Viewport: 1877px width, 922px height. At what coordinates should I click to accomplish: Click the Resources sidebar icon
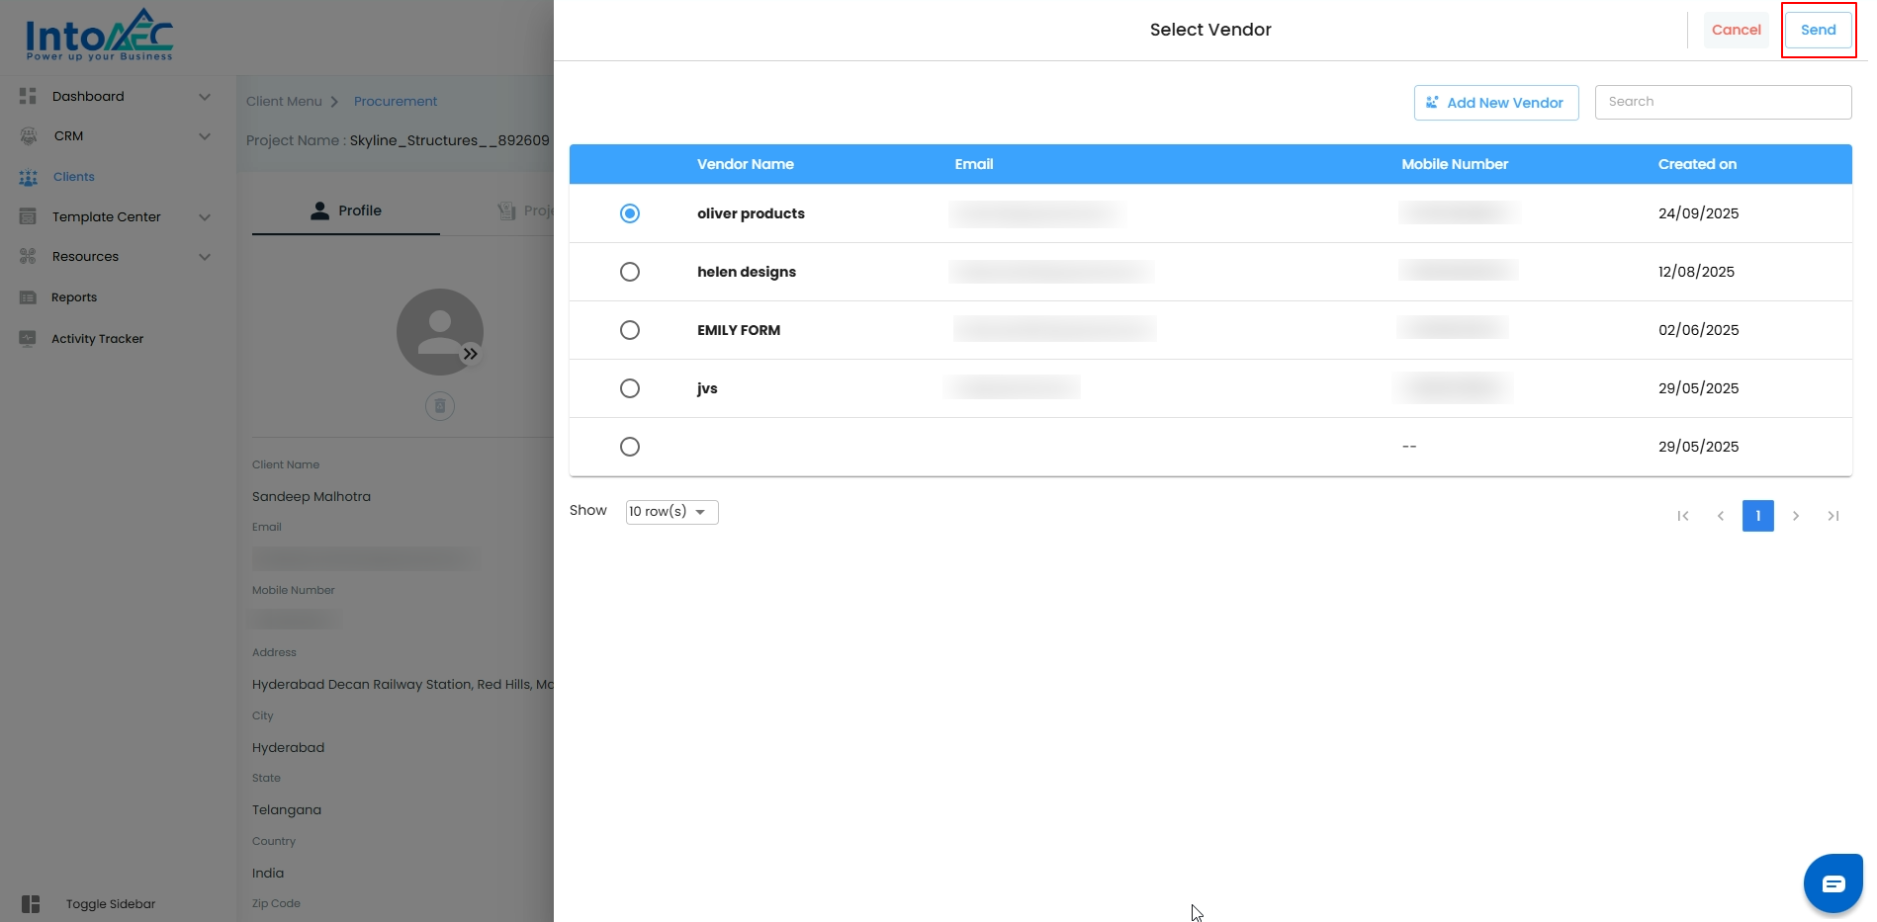[x=28, y=257]
